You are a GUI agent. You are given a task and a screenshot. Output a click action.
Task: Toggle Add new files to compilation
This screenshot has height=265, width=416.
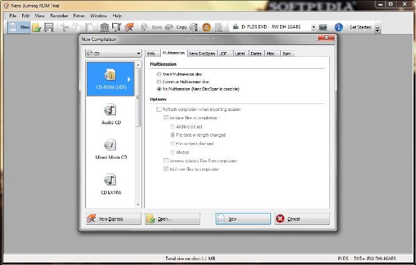coord(166,169)
